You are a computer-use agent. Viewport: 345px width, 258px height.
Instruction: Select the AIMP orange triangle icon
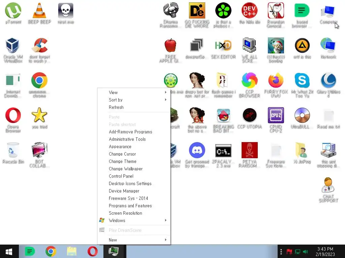(302, 45)
